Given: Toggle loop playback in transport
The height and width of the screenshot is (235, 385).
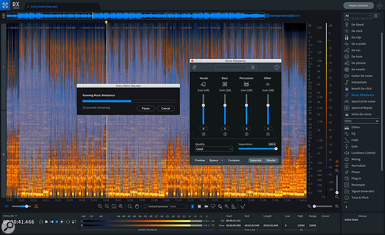Looking at the screenshot, I should click(x=68, y=222).
